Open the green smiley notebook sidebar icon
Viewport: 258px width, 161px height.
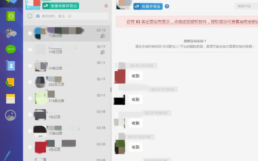tap(11, 16)
